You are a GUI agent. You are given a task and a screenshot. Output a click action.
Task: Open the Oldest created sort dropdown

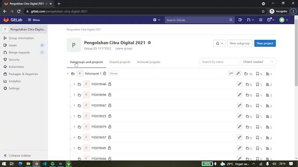point(258,62)
